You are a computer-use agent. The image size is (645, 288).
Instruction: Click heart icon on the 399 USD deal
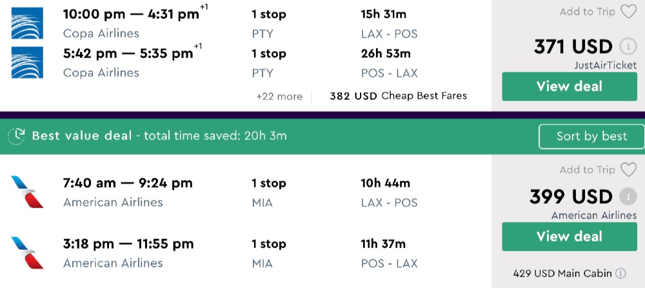point(628,169)
